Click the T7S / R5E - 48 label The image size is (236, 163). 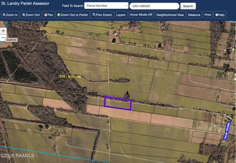(70, 77)
